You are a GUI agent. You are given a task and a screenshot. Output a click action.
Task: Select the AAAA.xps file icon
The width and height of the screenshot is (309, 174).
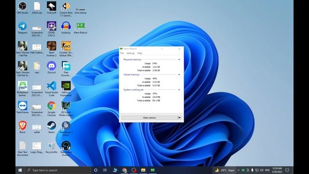tap(37, 8)
